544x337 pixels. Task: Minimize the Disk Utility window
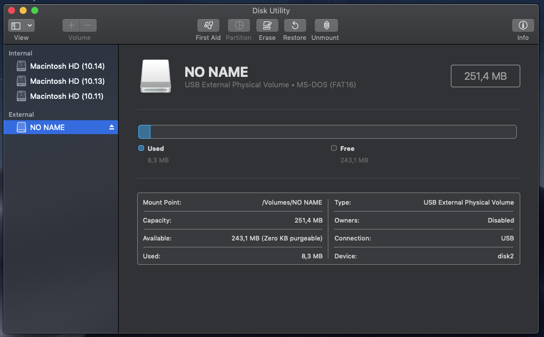[23, 10]
